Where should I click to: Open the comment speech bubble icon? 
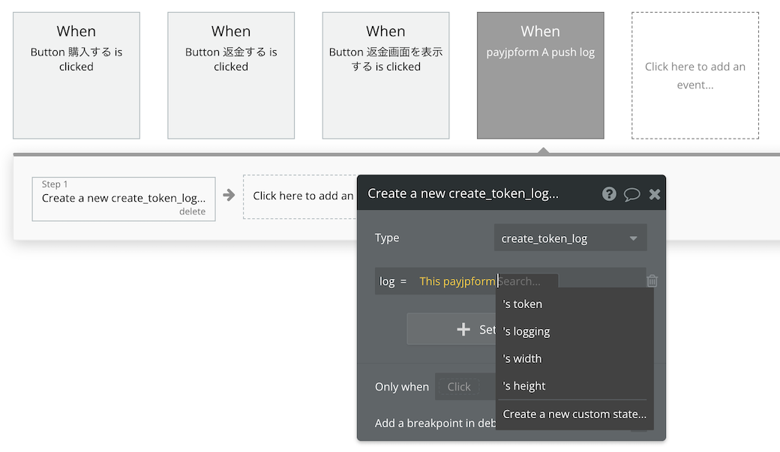631,194
